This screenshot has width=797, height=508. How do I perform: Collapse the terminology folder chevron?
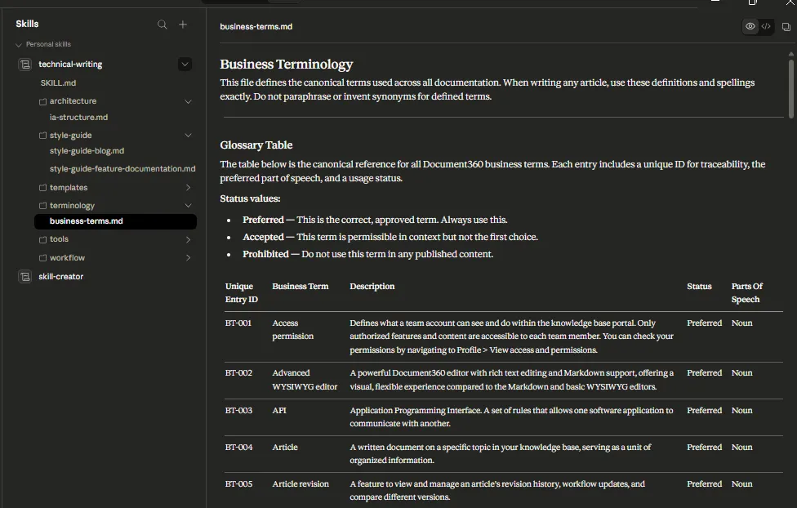point(188,206)
